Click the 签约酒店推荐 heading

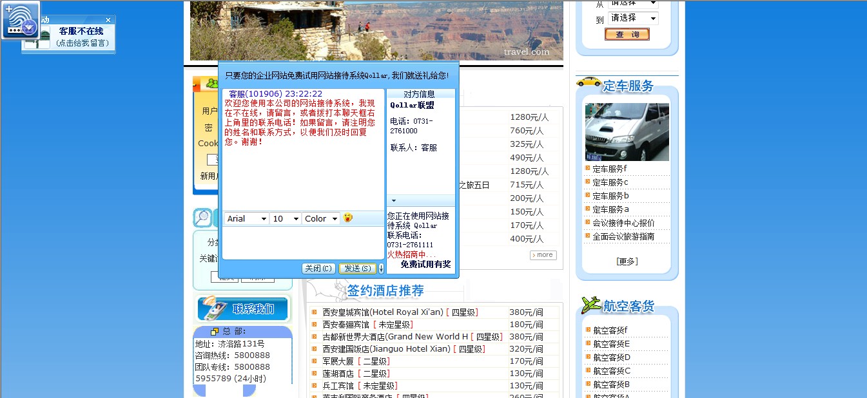pos(385,290)
